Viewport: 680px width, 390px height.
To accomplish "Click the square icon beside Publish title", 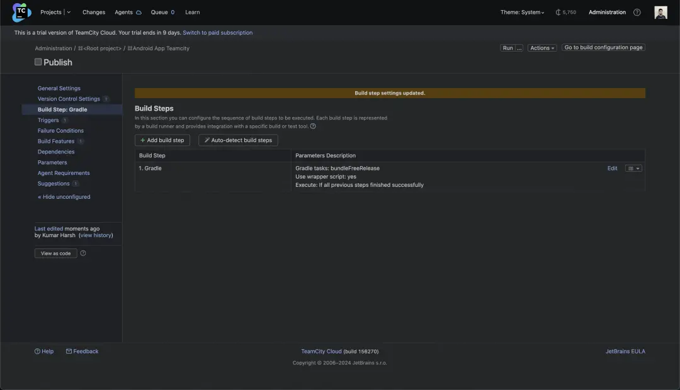I will [x=38, y=62].
